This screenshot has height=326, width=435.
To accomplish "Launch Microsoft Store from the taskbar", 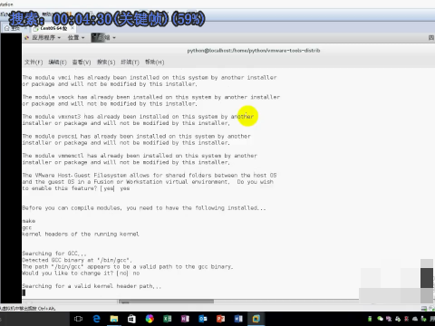I will pyautogui.click(x=131, y=319).
